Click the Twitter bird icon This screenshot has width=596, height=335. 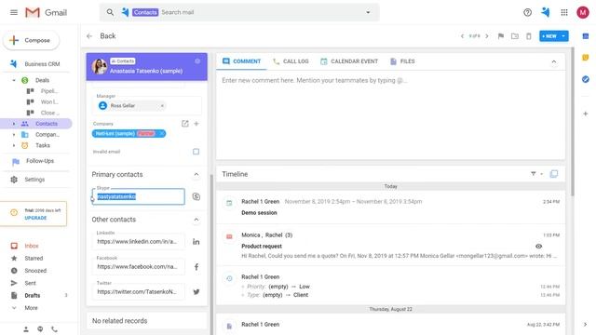[x=196, y=291]
